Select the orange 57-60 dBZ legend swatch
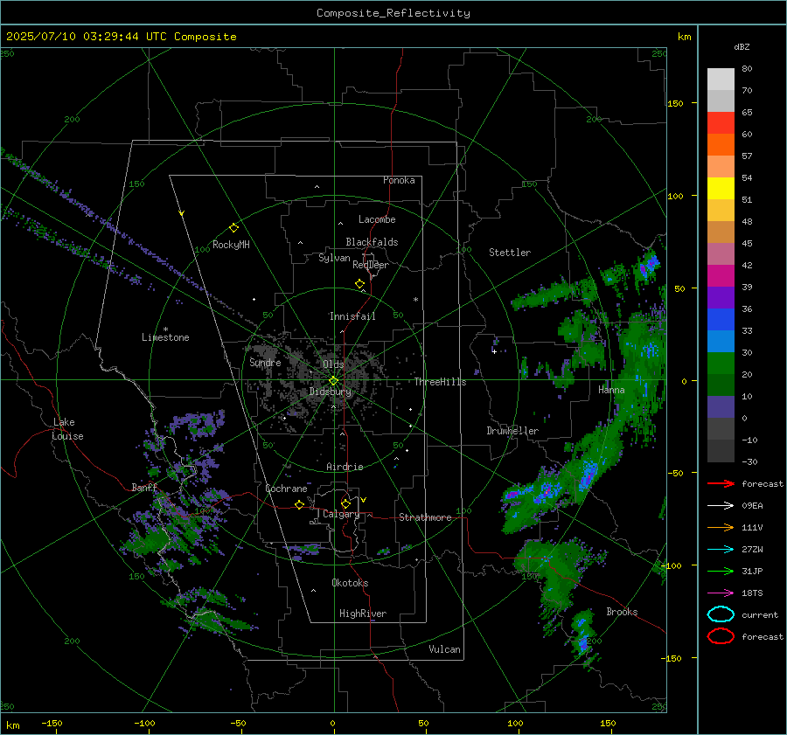 (x=721, y=145)
